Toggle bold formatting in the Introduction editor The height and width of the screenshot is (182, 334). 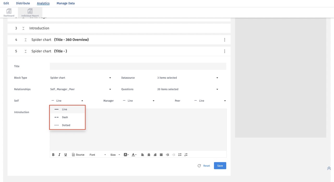53,154
